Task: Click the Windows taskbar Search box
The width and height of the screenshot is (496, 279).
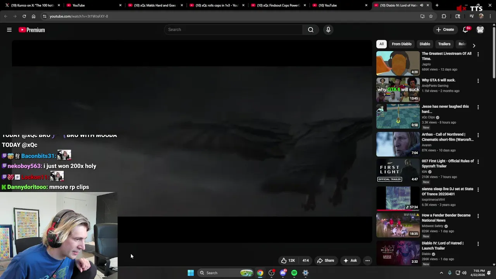Action: pyautogui.click(x=225, y=273)
